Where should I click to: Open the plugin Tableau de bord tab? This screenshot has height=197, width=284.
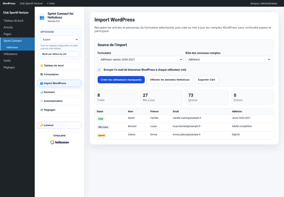pyautogui.click(x=59, y=65)
